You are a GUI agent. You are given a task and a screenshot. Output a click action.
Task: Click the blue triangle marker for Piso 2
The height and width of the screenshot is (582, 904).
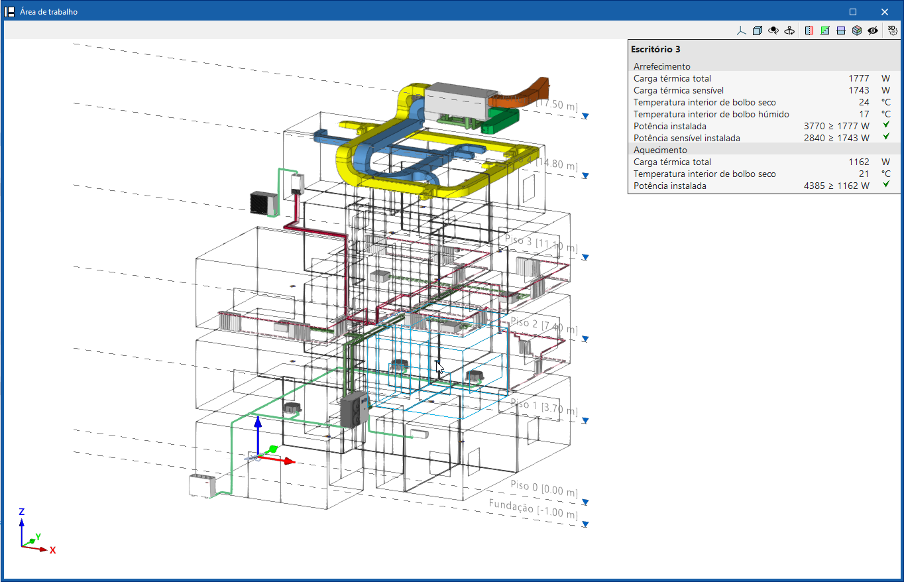click(585, 339)
